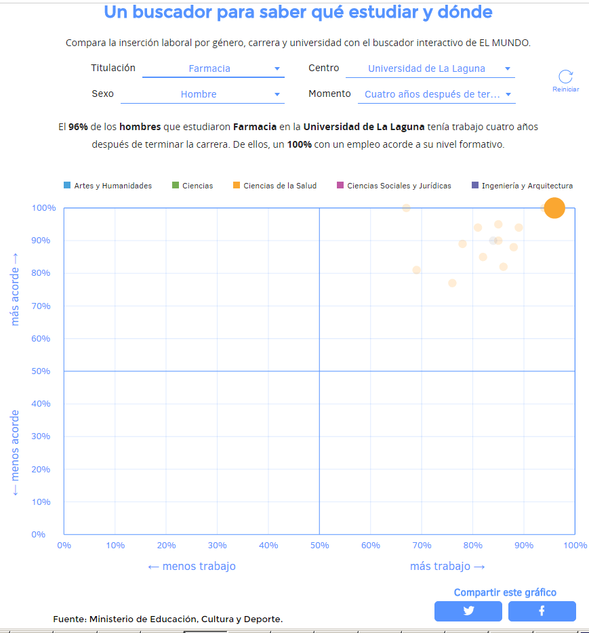Open the Sexo dropdown showing Hombre
This screenshot has width=589, height=633.
pyautogui.click(x=202, y=94)
